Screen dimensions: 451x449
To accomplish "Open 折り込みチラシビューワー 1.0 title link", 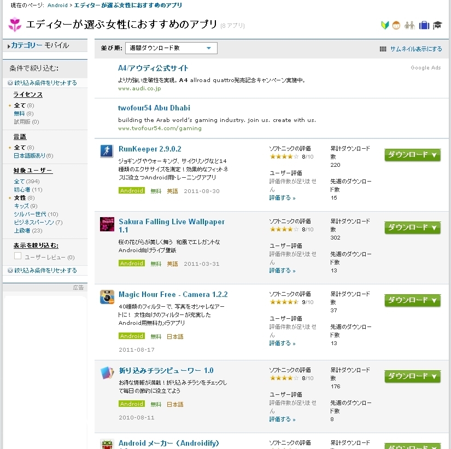I will pyautogui.click(x=166, y=370).
